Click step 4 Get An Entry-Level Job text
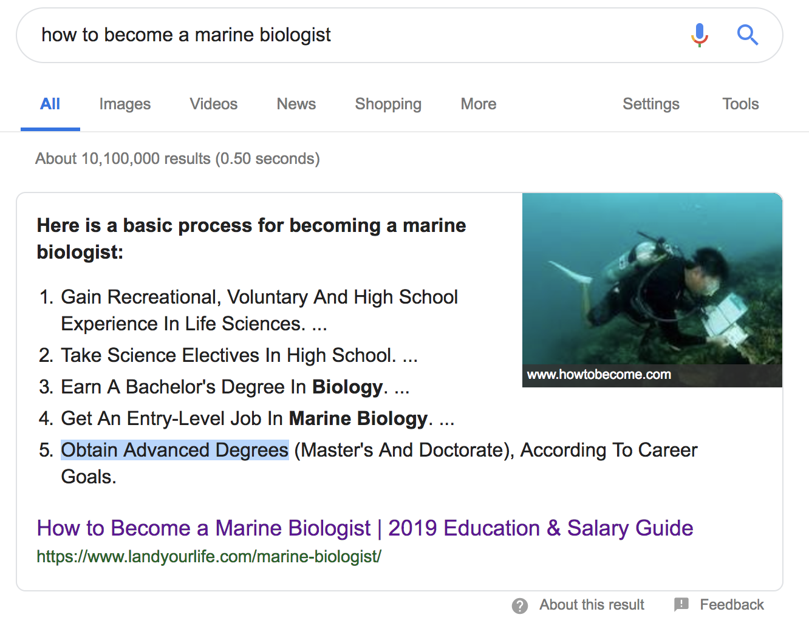The width and height of the screenshot is (809, 640). pyautogui.click(x=258, y=418)
